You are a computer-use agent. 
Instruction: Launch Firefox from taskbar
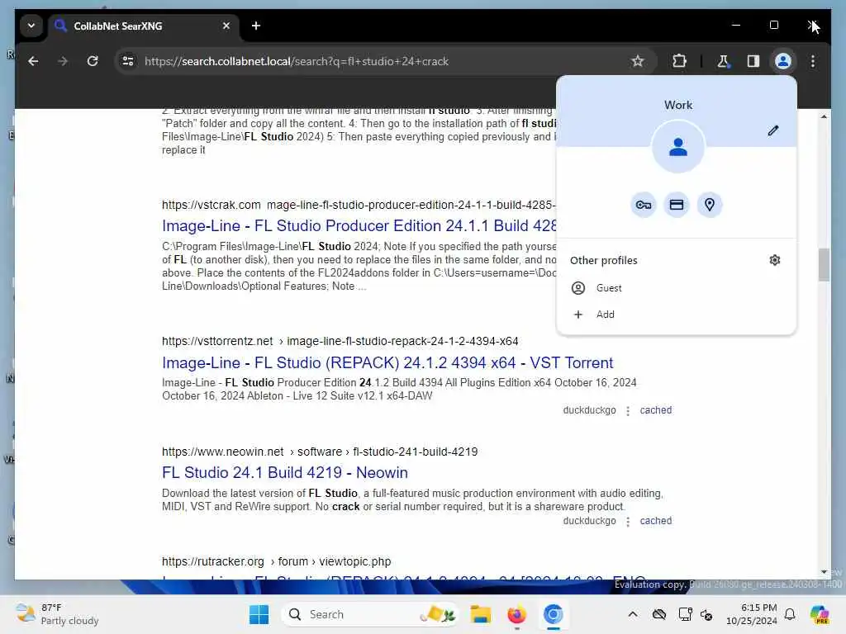click(516, 614)
